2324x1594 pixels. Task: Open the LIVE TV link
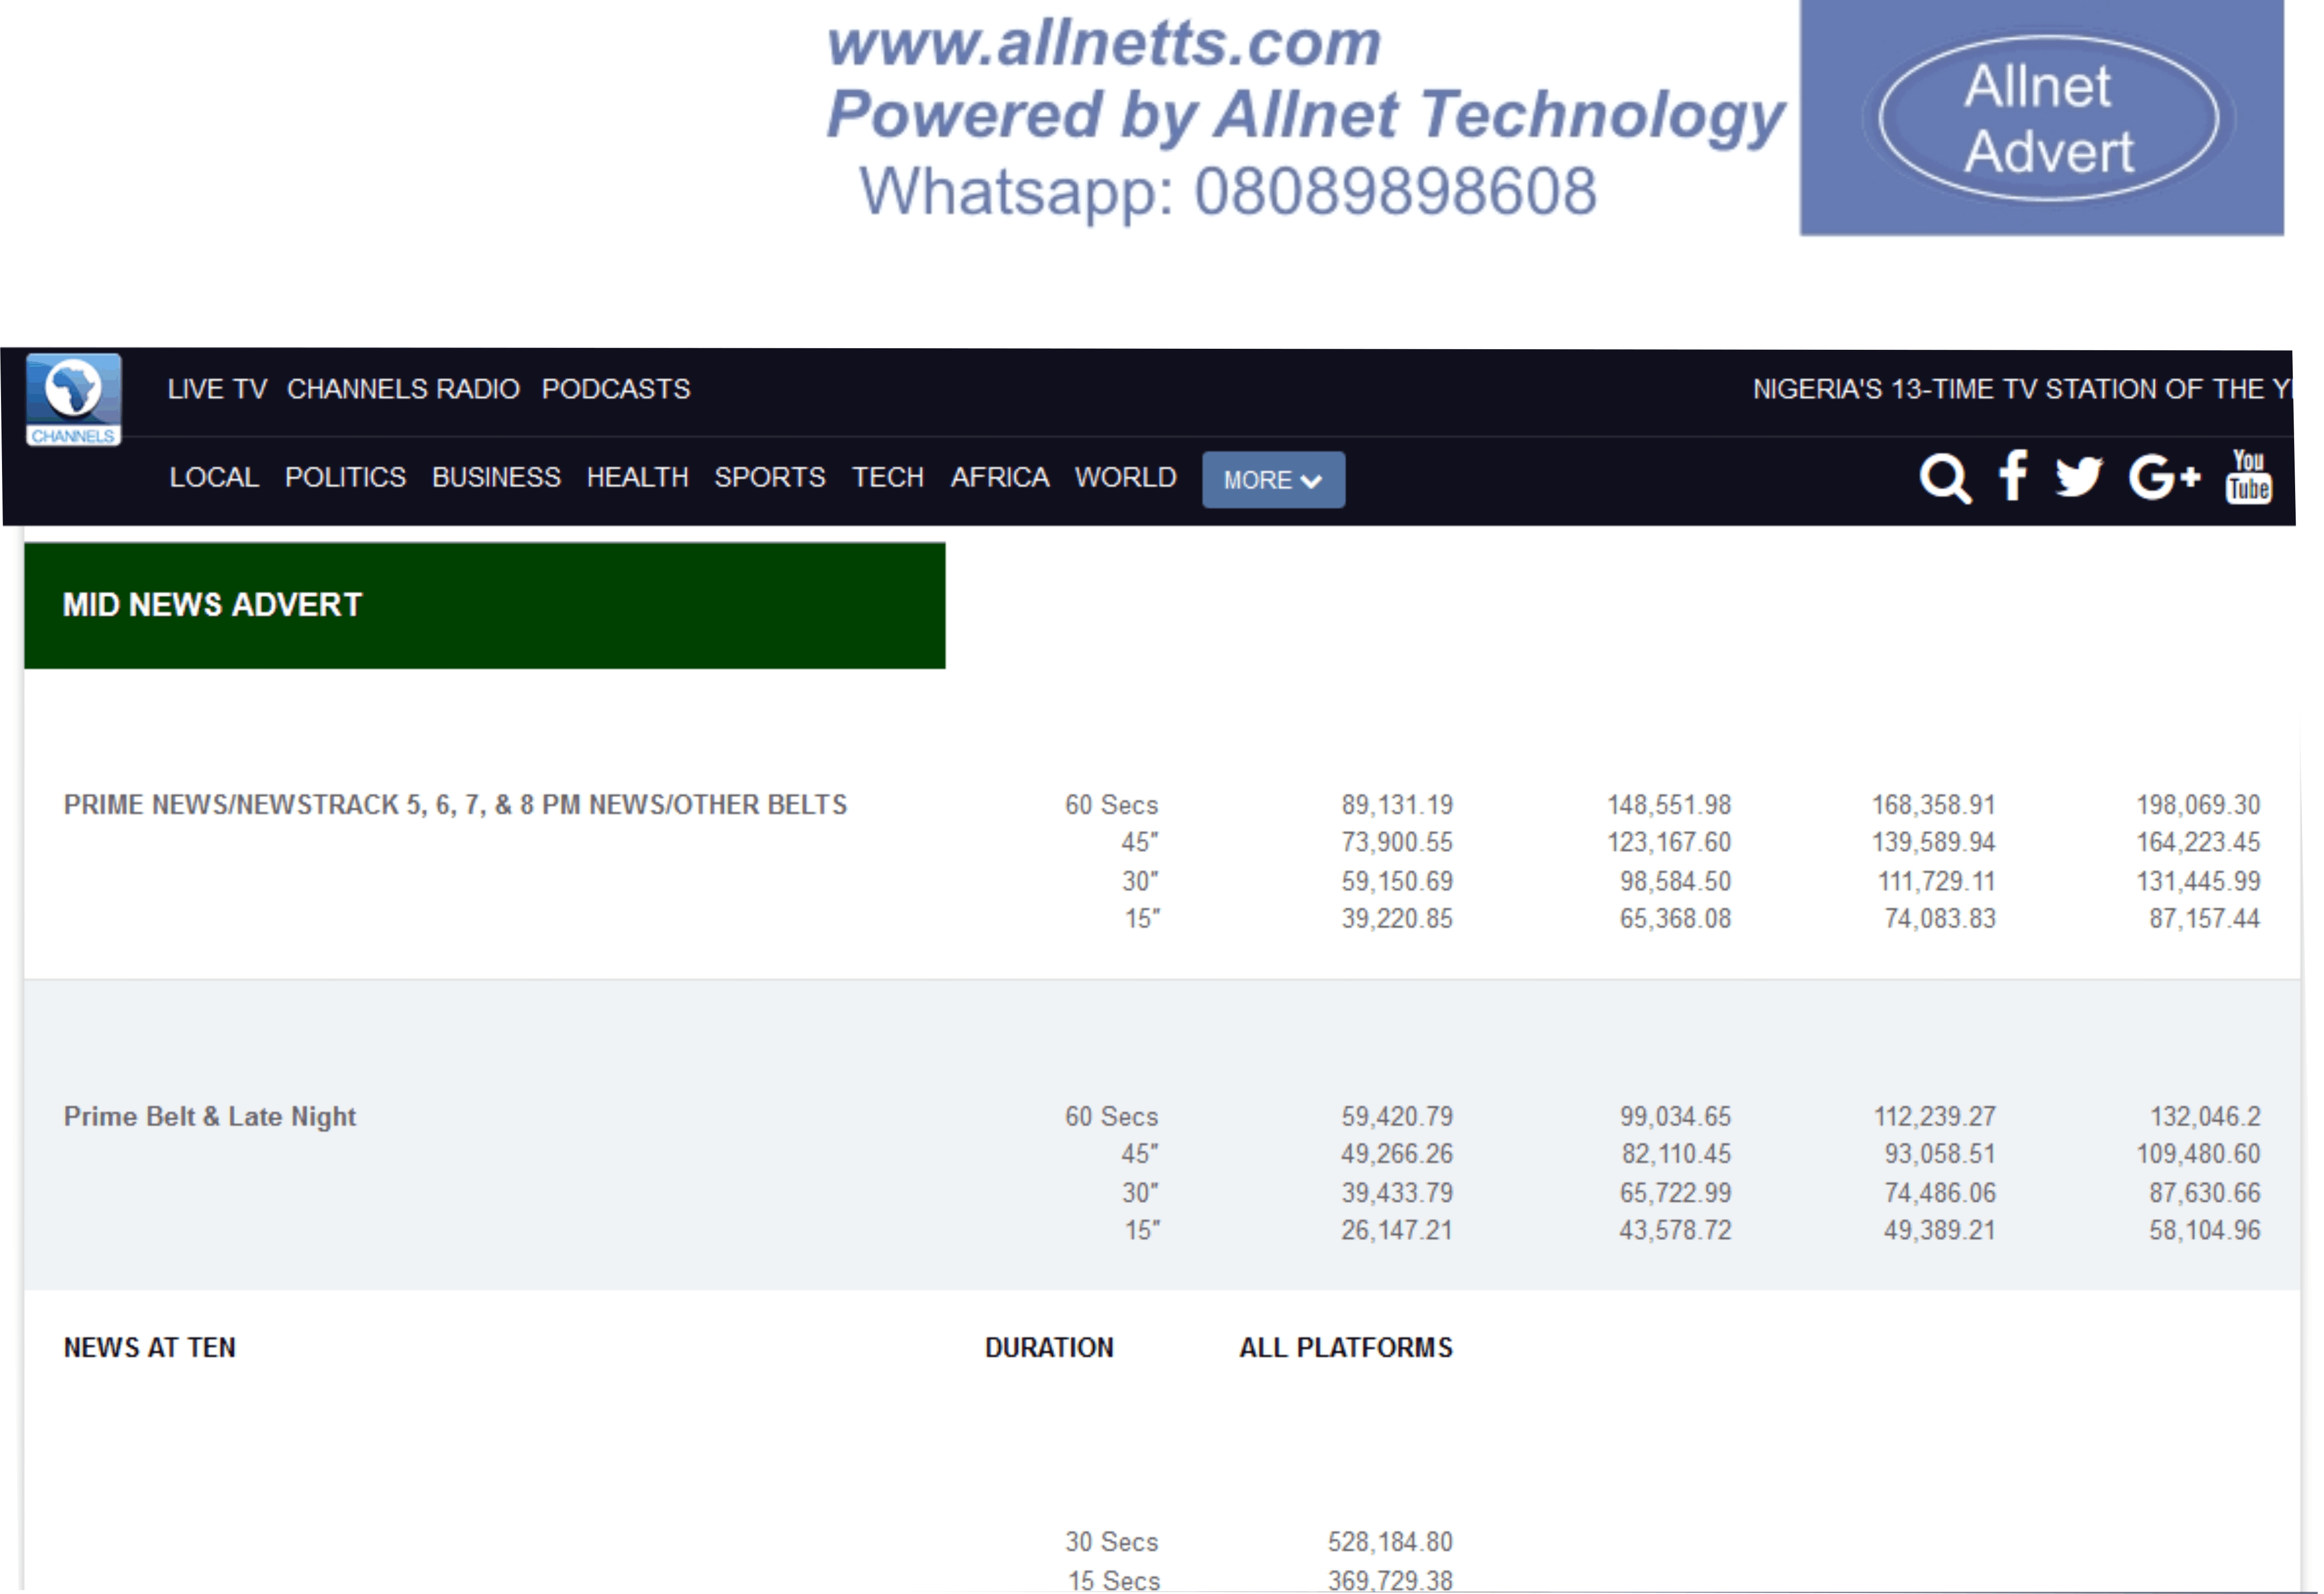tap(217, 389)
